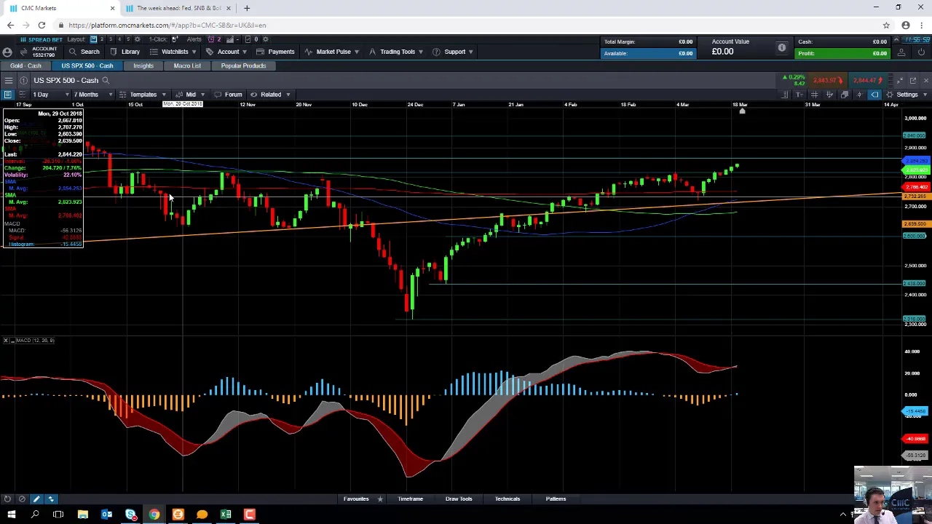Click the Favourites star icon
This screenshot has height=524, width=932.
coord(380,499)
